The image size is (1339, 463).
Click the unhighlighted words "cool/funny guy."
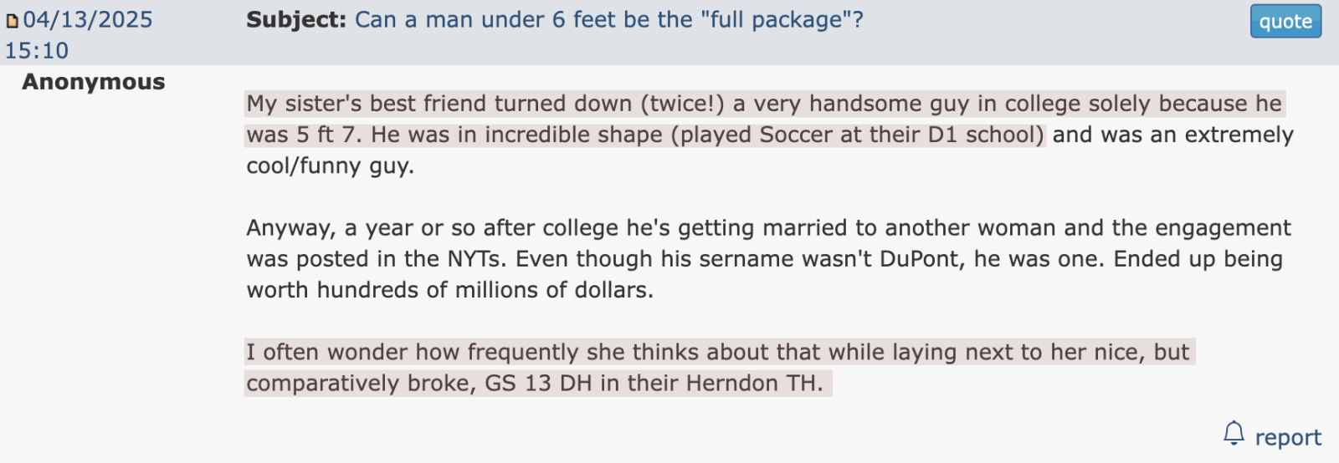330,166
